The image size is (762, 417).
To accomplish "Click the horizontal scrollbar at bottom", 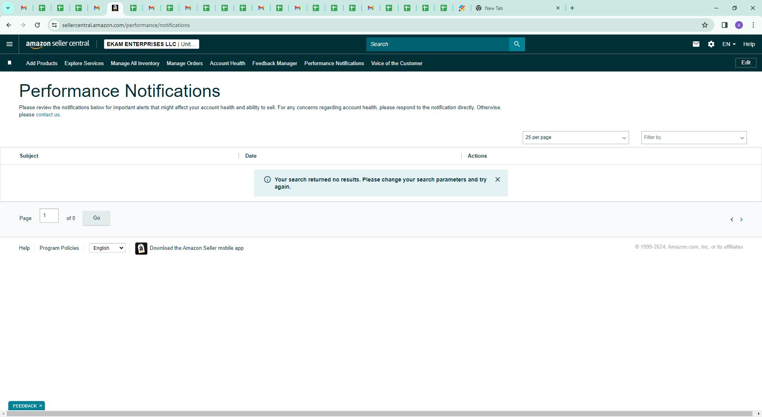I will tap(379, 414).
